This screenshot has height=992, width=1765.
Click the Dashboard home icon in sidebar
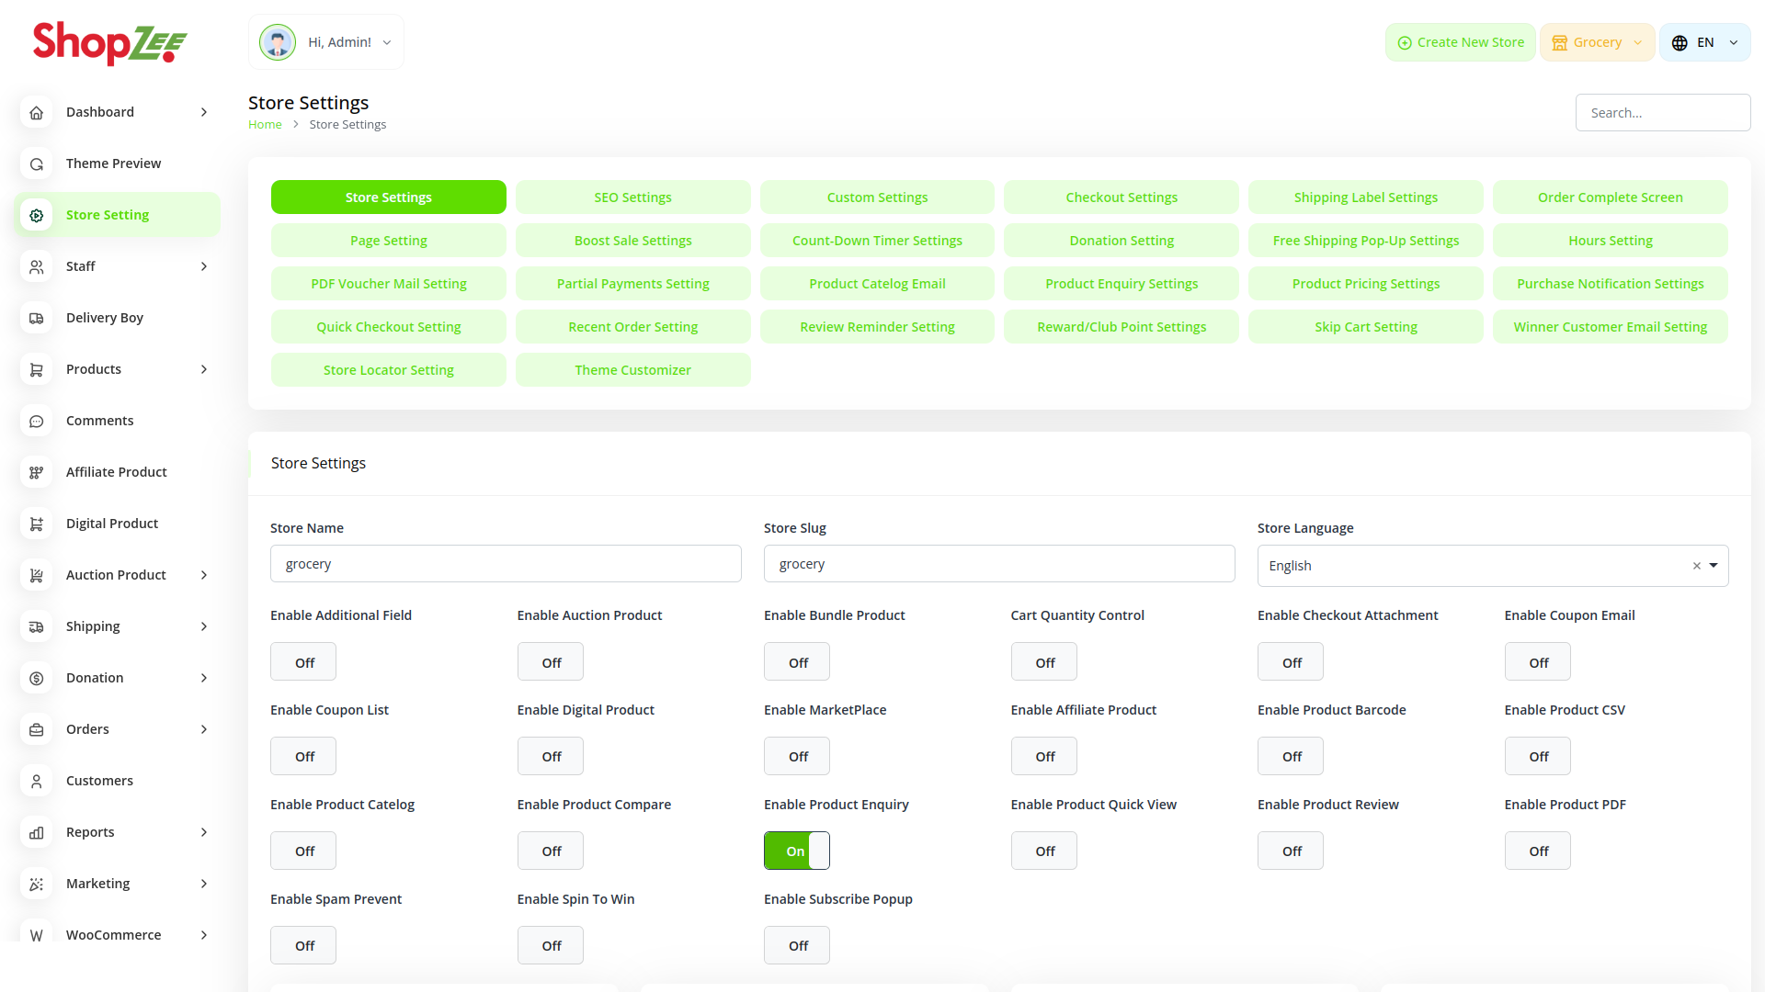(37, 112)
